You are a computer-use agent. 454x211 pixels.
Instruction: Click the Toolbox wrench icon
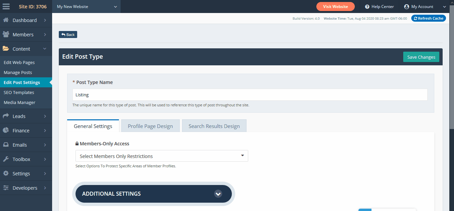(6, 159)
